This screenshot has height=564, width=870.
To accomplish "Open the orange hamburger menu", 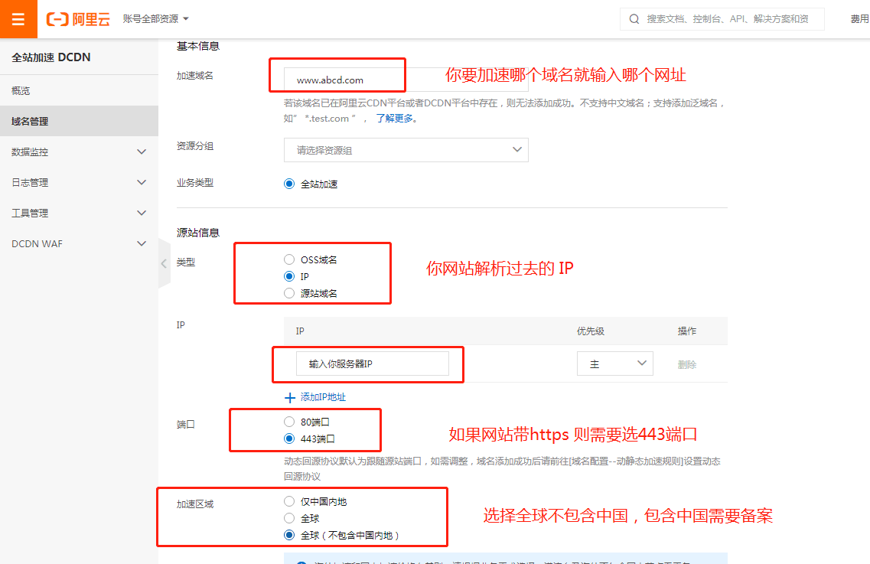I will point(18,19).
